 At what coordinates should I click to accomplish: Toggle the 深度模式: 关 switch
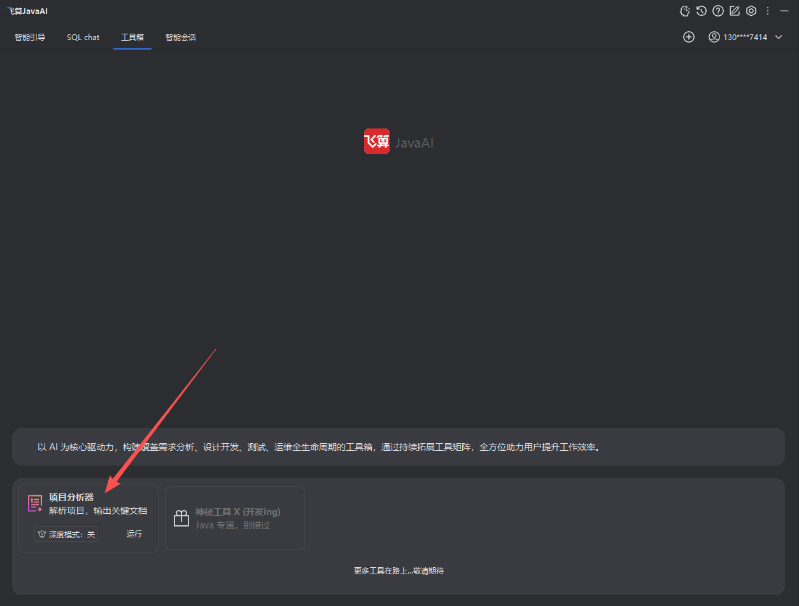[x=66, y=534]
